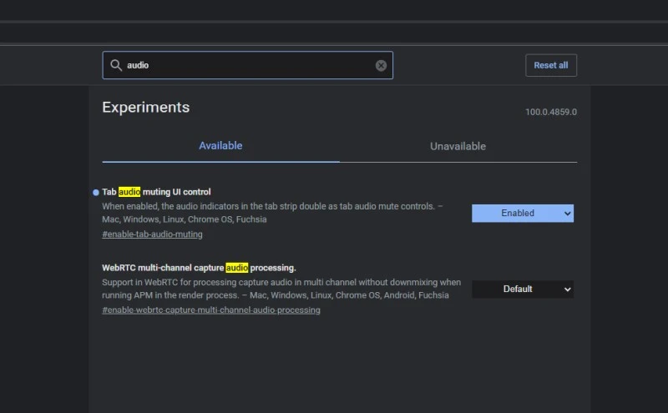Image resolution: width=668 pixels, height=413 pixels.
Task: Expand the Default dropdown for WebRTC multi-channel
Action: 522,289
